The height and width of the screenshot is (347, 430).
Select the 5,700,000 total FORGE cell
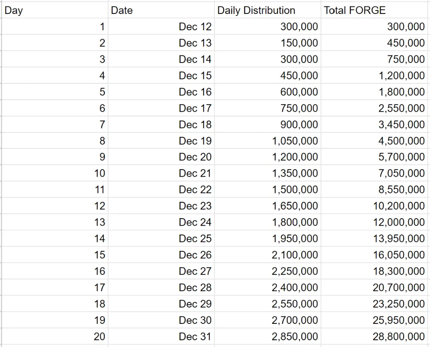tap(375, 157)
